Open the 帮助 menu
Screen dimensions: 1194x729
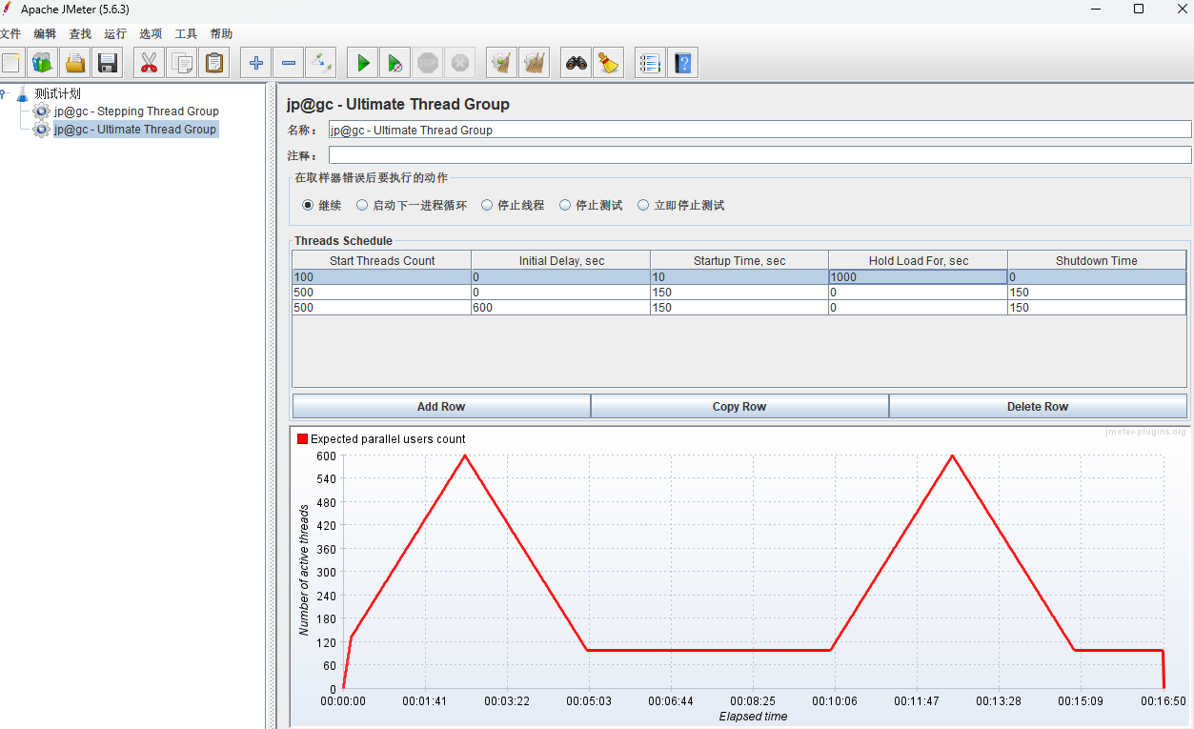point(221,33)
